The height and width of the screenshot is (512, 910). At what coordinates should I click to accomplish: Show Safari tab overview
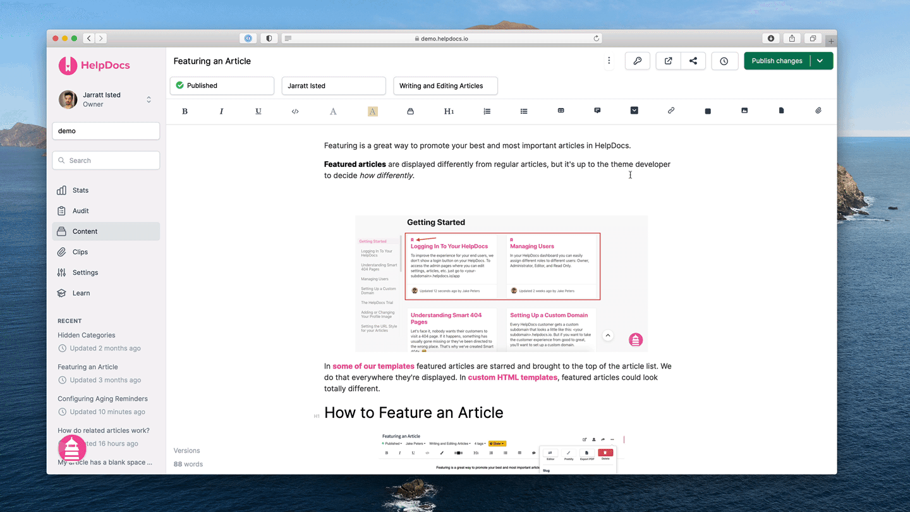(813, 39)
